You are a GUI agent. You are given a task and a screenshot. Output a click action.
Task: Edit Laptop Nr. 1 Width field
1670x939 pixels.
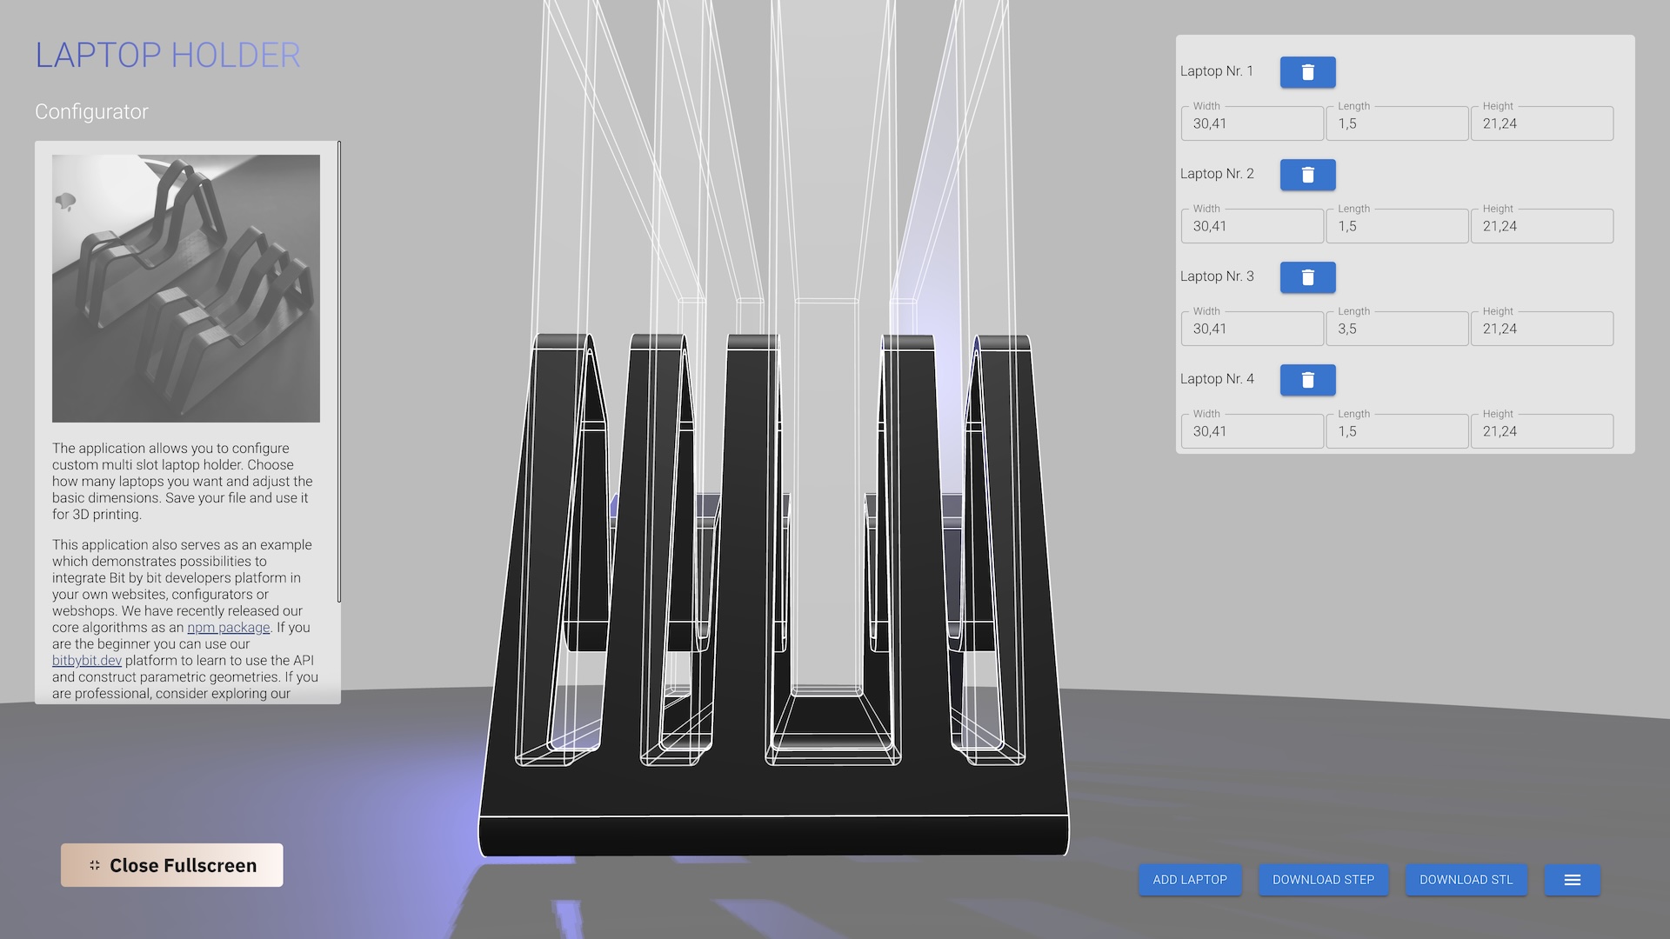[x=1252, y=123]
